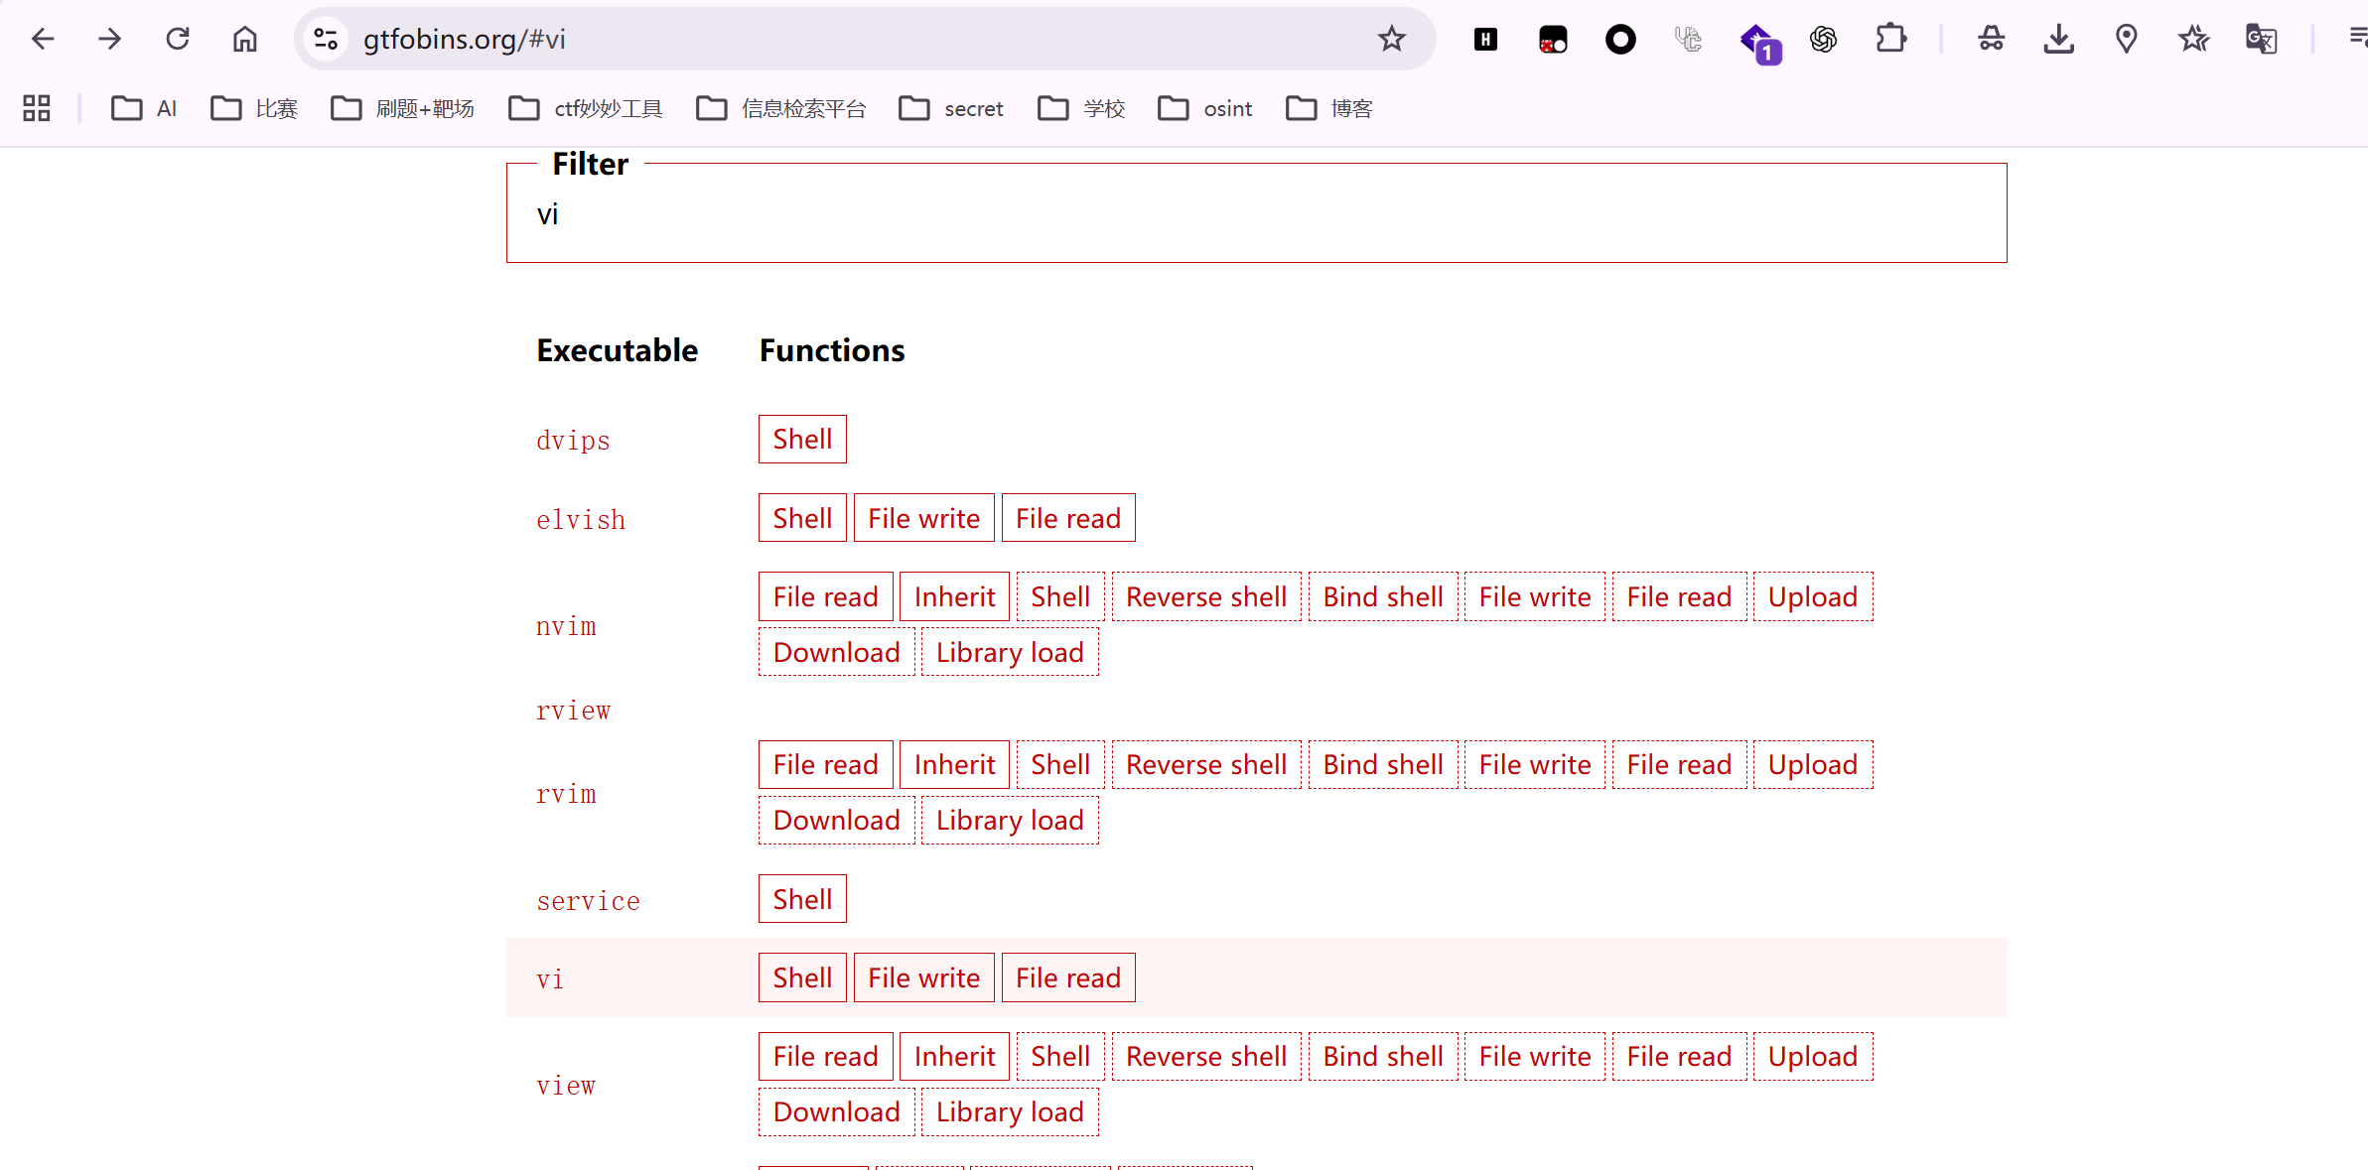2368x1170 pixels.
Task: Open the vi executable link
Action: click(550, 979)
